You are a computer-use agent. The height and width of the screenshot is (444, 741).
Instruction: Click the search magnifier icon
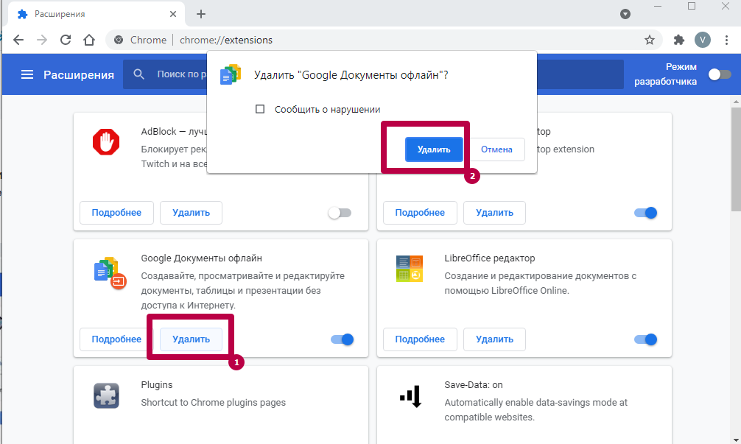coord(138,74)
